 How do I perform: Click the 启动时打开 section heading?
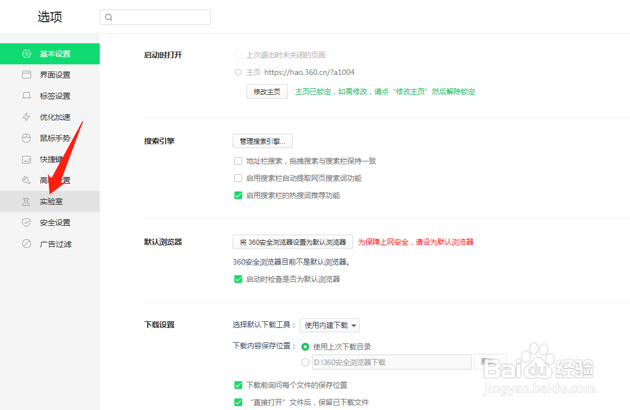(x=163, y=55)
